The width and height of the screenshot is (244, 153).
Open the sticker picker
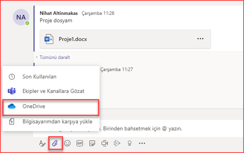pos(92,143)
